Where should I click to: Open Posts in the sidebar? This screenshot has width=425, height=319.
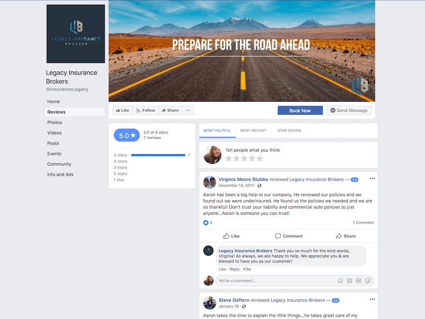[x=53, y=143]
